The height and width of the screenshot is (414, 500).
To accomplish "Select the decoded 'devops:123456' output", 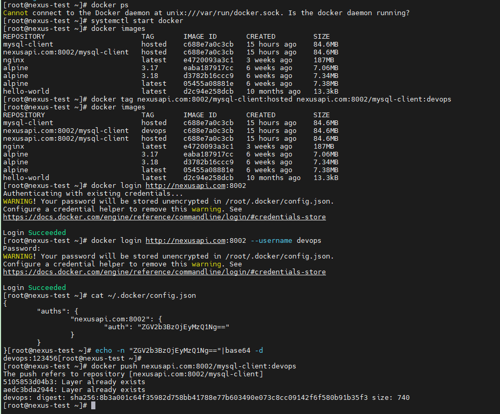I will (30, 359).
